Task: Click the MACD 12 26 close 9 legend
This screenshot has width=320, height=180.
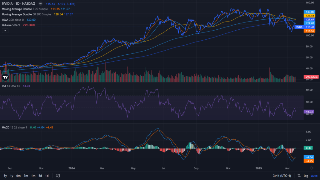Action: (14, 127)
